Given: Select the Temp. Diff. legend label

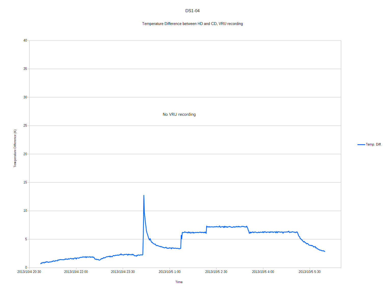Looking at the screenshot, I should tap(374, 144).
